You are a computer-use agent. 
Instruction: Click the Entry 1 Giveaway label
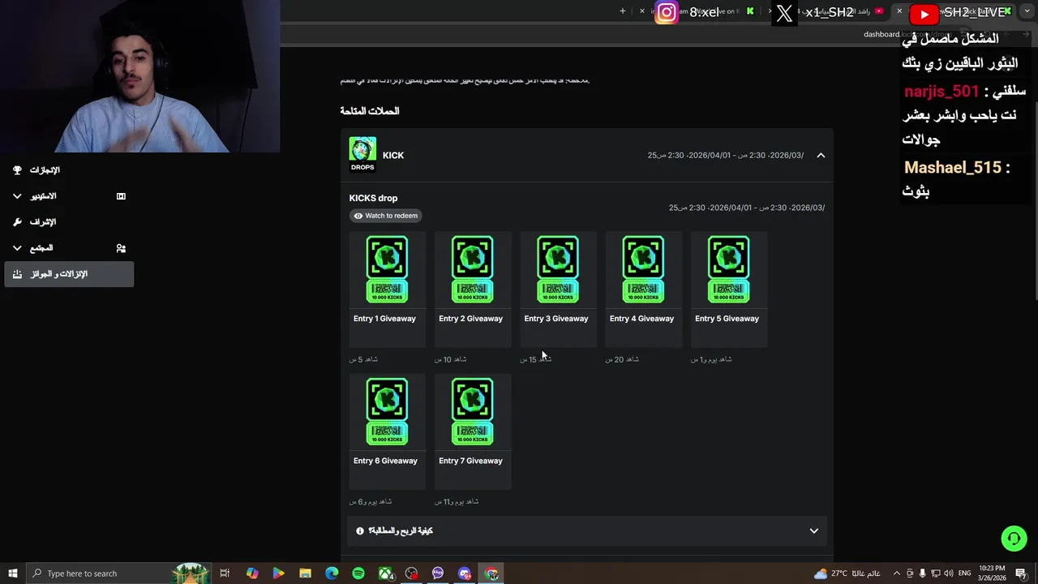tap(384, 319)
